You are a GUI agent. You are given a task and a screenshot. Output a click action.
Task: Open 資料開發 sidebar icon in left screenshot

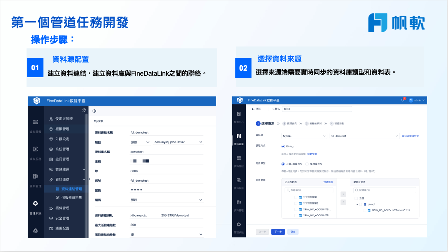(35, 122)
